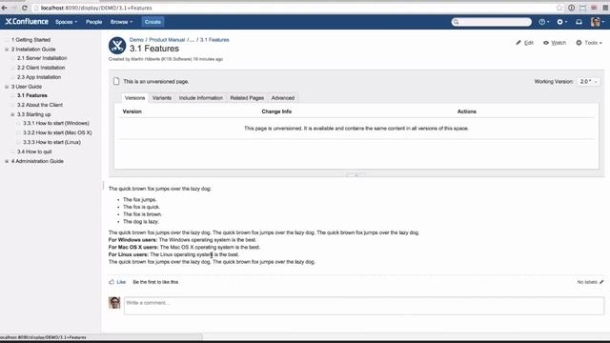
Task: Click the 'For Windows users:' bold text
Action: (x=133, y=240)
